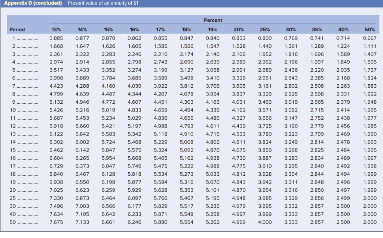Click the 'Appendix D (concluded)' title text
383x238 pixels.
[33, 3]
